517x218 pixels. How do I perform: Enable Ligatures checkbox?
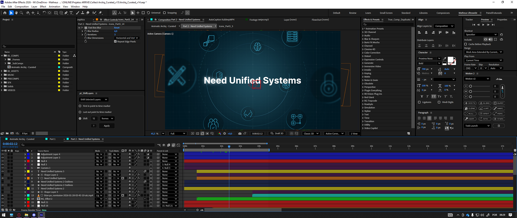419,102
